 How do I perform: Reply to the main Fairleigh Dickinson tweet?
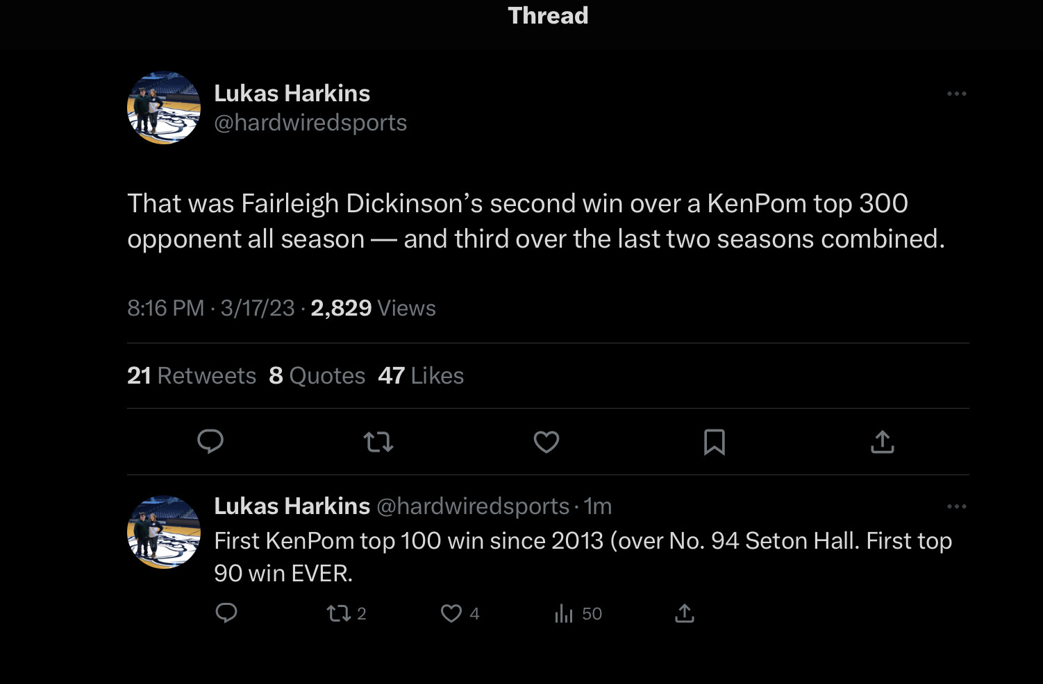(x=210, y=441)
